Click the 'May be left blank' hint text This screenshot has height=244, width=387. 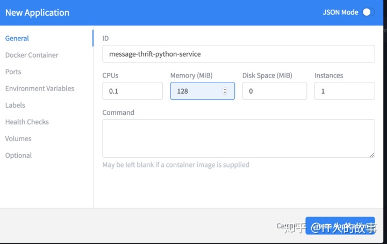click(176, 165)
